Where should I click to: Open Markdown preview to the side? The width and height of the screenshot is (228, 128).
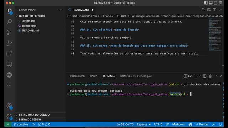[x=209, y=10]
